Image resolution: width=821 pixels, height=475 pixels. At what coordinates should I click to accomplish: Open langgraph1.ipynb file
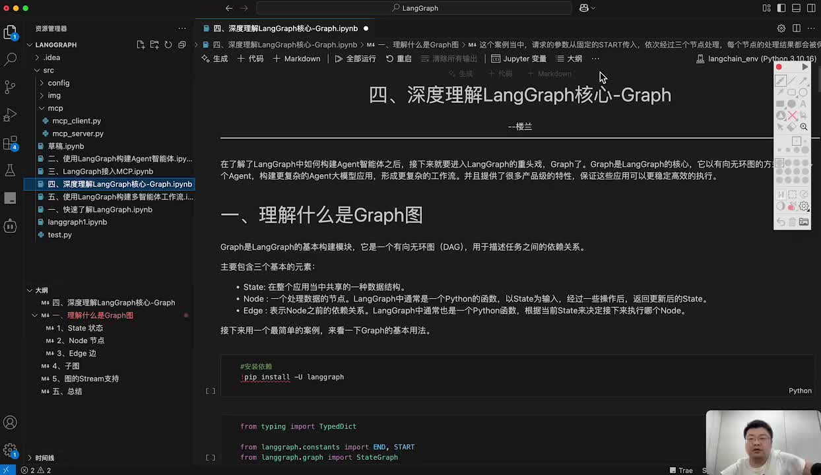pyautogui.click(x=77, y=222)
